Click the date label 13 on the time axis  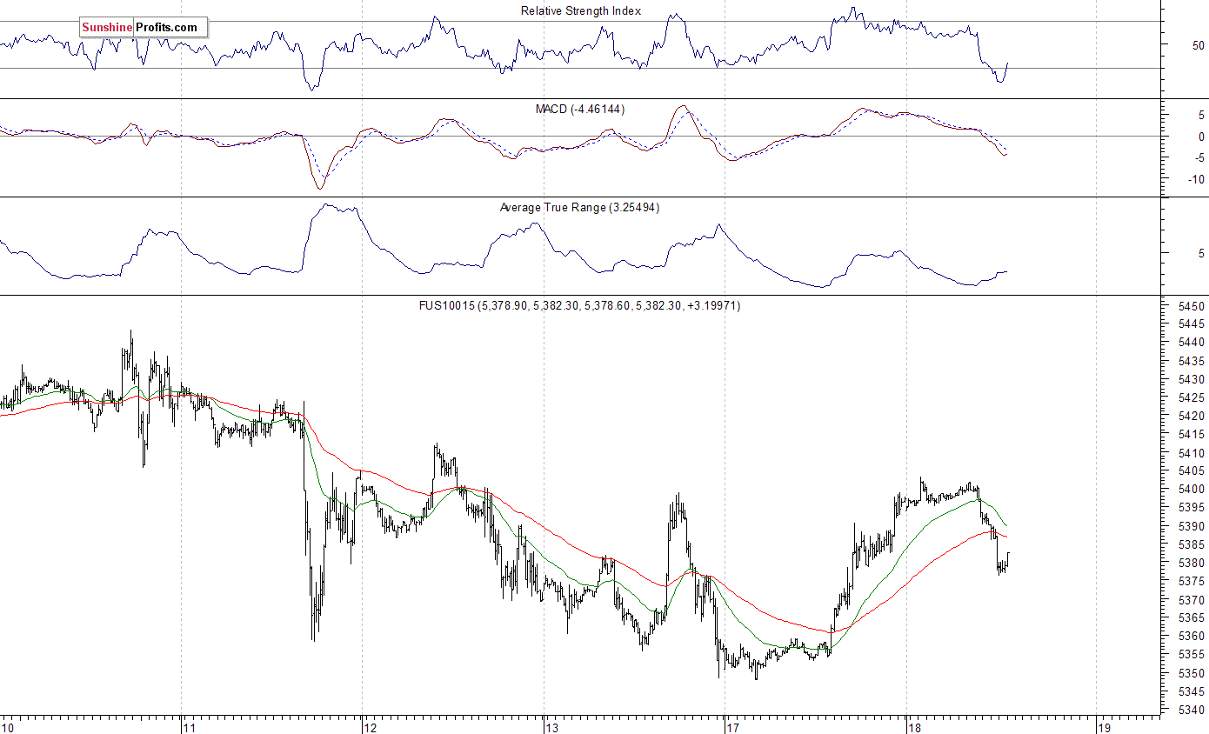552,727
